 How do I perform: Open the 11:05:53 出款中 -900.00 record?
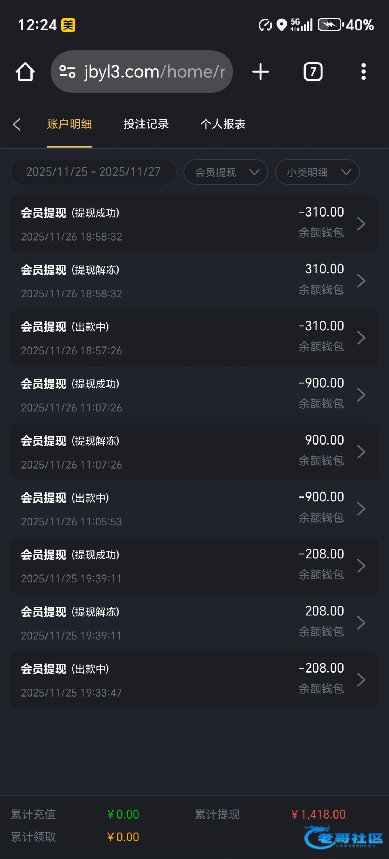(x=194, y=509)
